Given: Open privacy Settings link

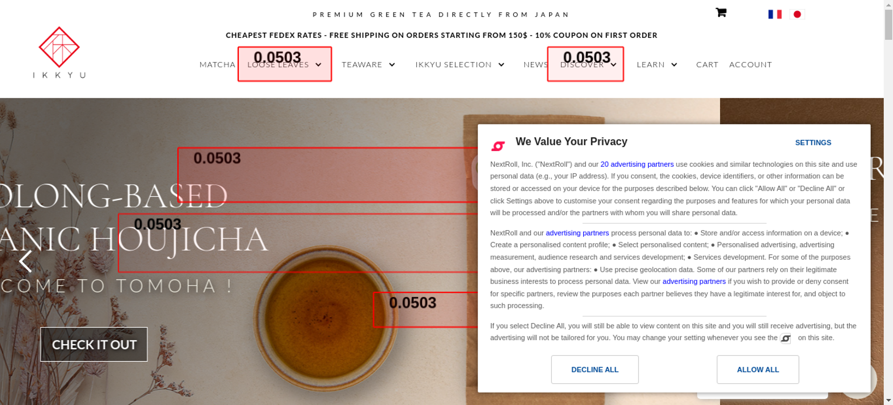Looking at the screenshot, I should coord(813,143).
